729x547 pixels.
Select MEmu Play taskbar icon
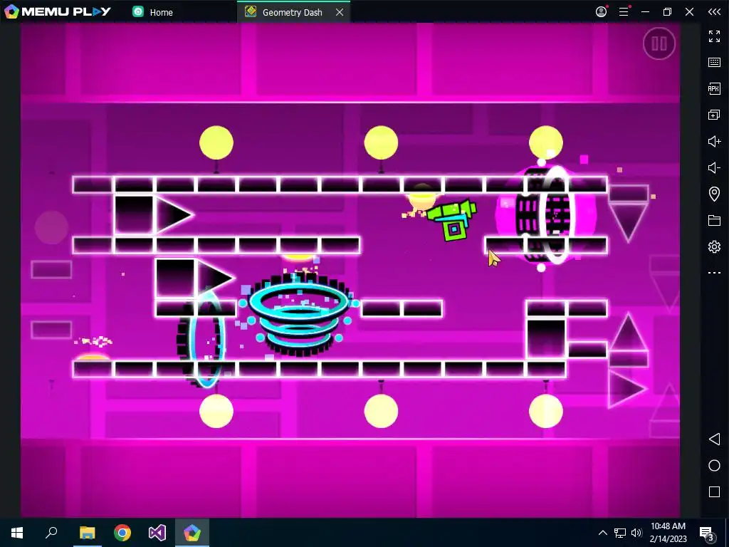(192, 533)
